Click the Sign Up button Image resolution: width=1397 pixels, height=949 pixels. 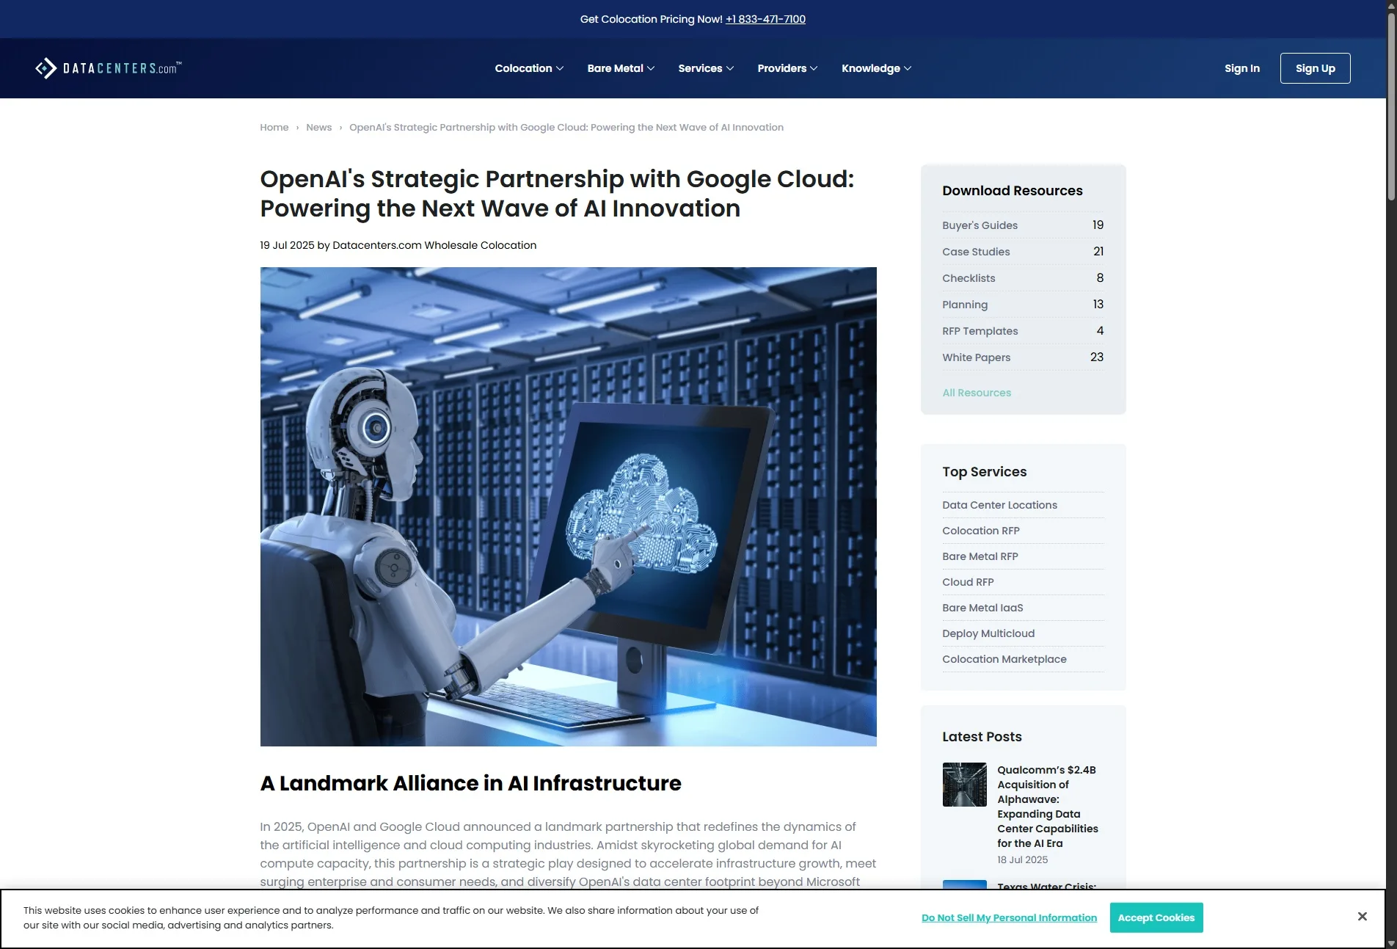pos(1315,68)
